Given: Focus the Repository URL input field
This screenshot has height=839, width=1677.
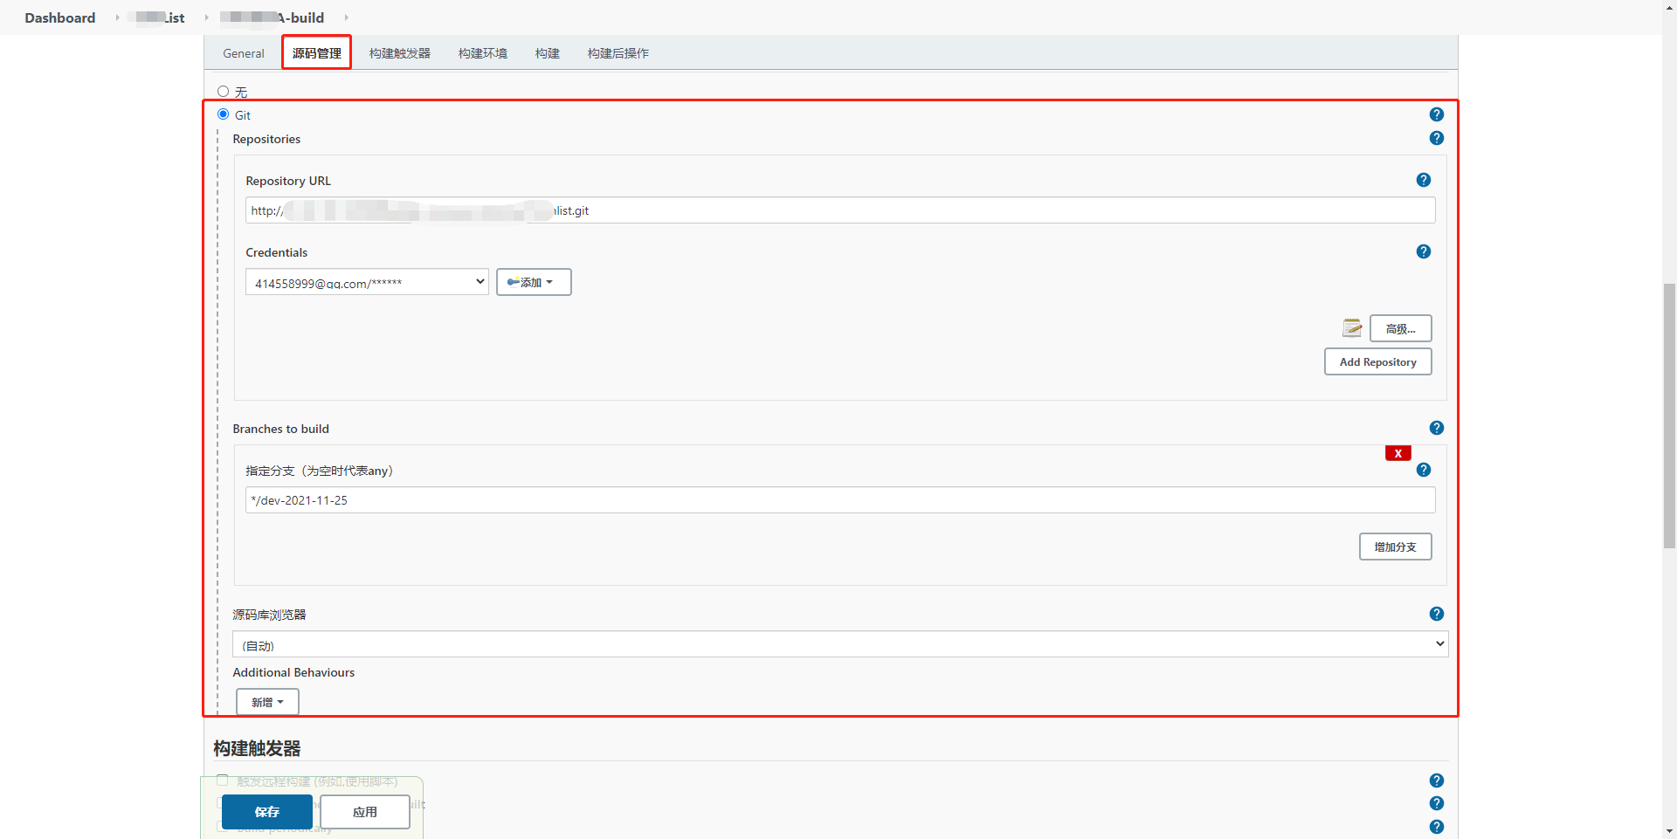Looking at the screenshot, I should tap(840, 210).
